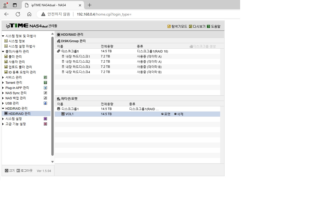Click the 다시보기 refresh icon

pyautogui.click(x=191, y=26)
